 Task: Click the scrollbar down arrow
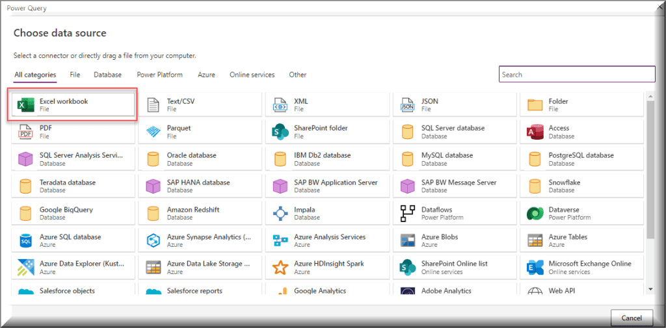[650, 289]
